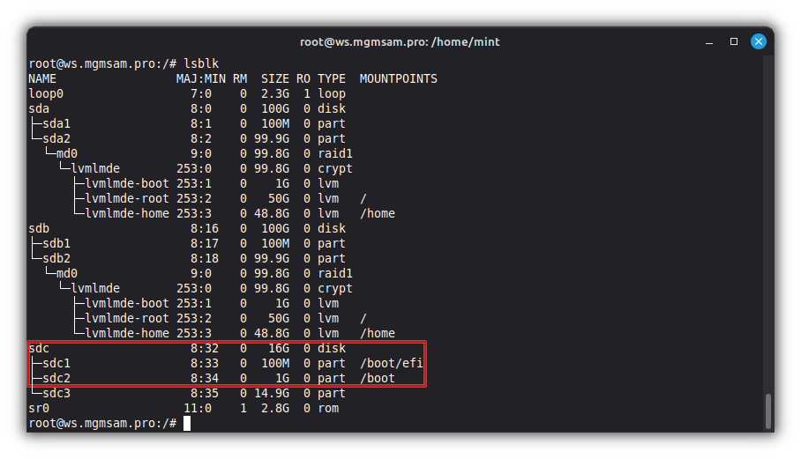This screenshot has width=801, height=459.
Task: Select the sda disk name
Action: pos(39,108)
